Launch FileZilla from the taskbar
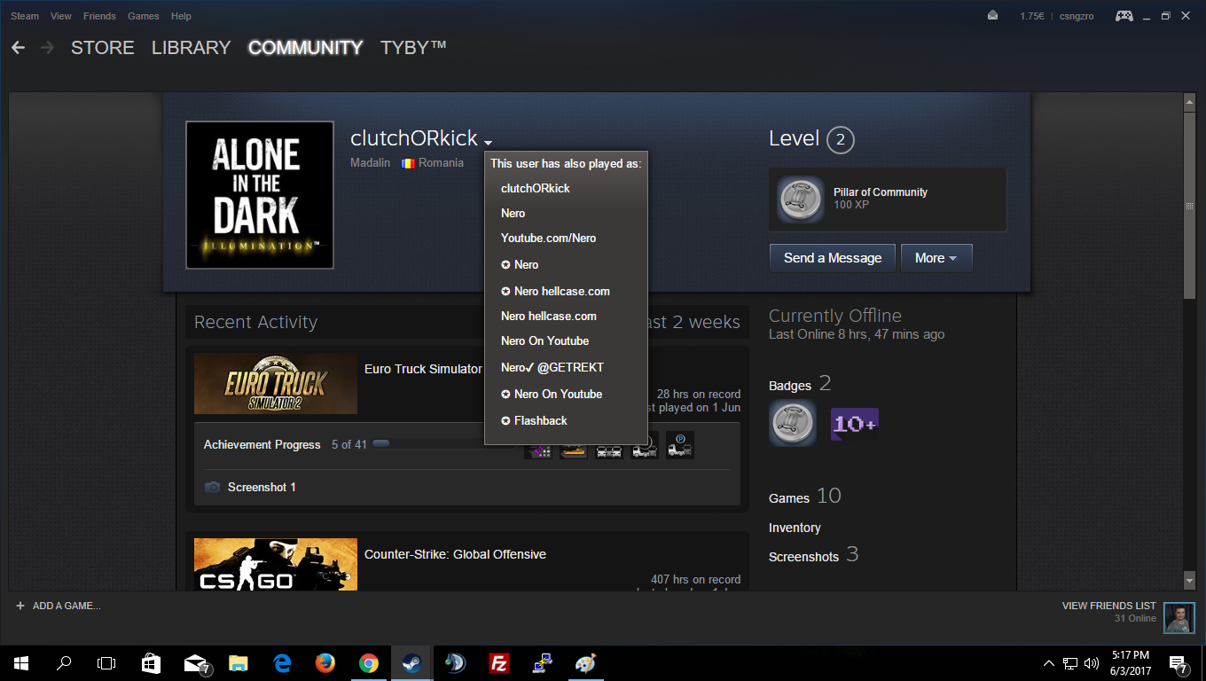Screen dimensions: 1206x681 499,662
